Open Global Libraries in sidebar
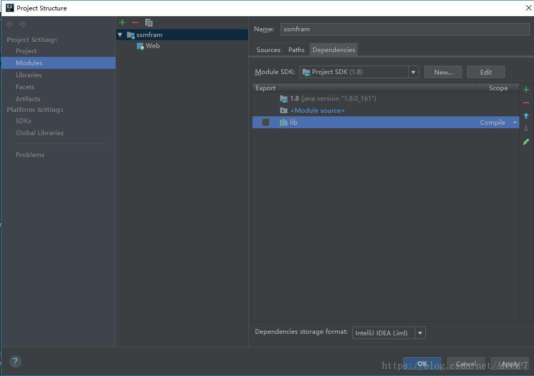This screenshot has height=376, width=534. coord(40,133)
